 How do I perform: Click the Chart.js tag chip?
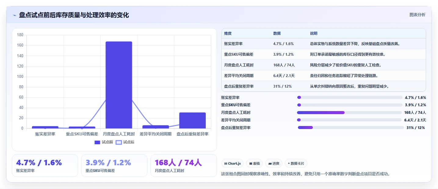pyautogui.click(x=232, y=163)
